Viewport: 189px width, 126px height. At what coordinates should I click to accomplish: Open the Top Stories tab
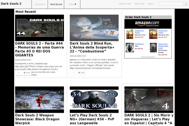tap(40, 4)
